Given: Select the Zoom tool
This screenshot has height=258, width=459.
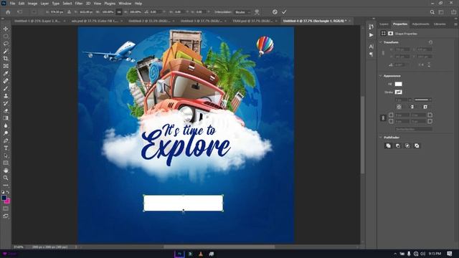Looking at the screenshot, I should pyautogui.click(x=6, y=178).
